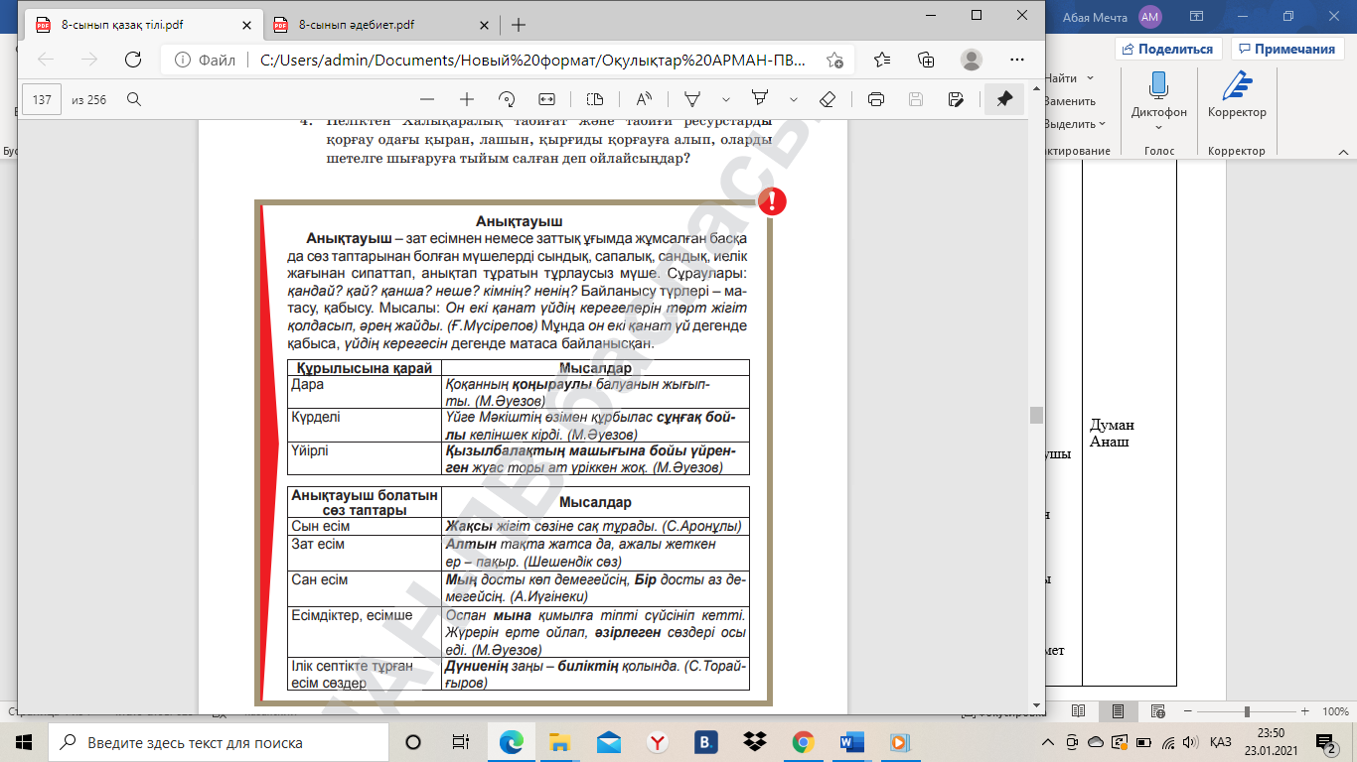Click Заменить in Word ribbon
This screenshot has height=762, width=1357.
[x=1069, y=101]
